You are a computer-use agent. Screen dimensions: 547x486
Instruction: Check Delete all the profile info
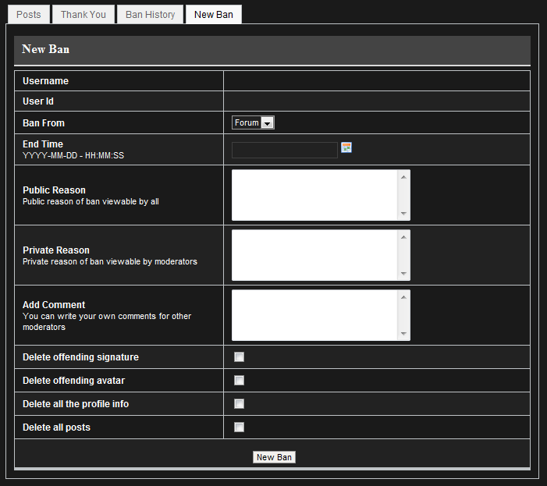coord(239,403)
